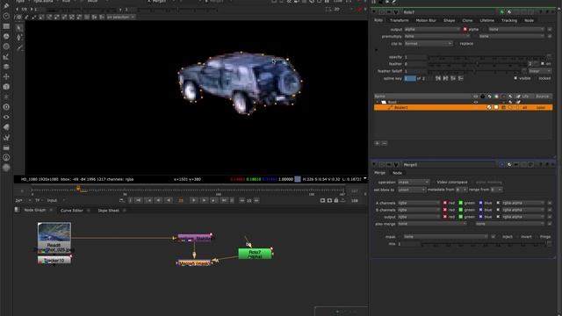
Task: Click the spline key number field
Action: [410, 78]
